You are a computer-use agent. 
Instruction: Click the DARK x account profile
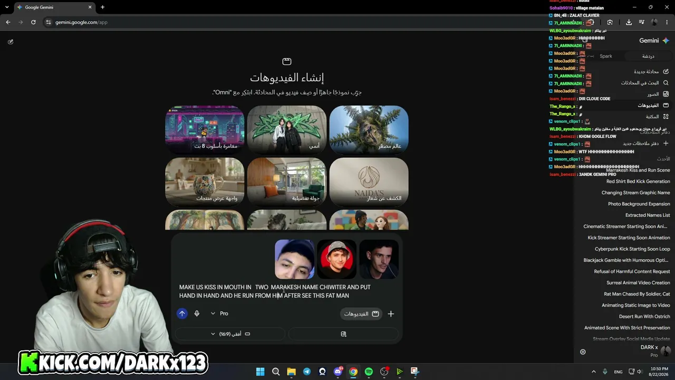click(x=655, y=351)
